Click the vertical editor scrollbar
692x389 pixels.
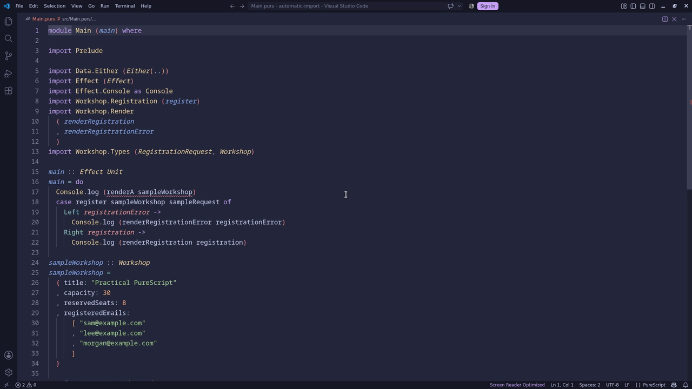(x=689, y=108)
